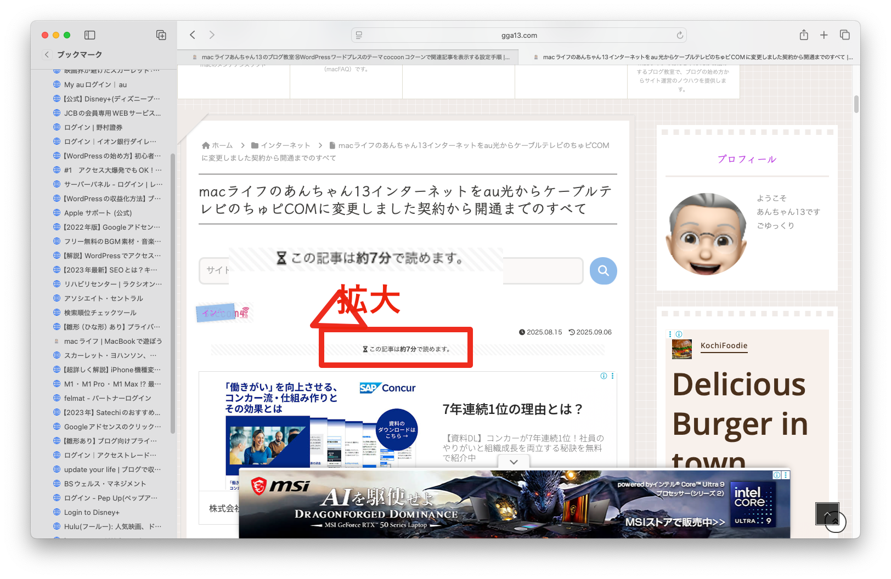Screen dimensions: 891x579
Task: Click the new tab group icon
Action: point(161,35)
